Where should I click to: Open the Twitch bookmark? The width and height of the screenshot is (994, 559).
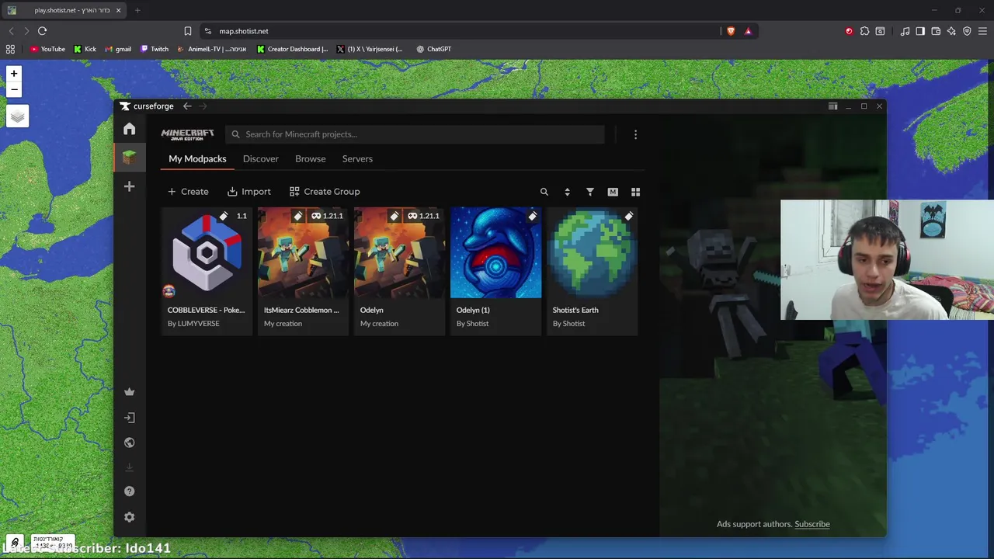155,49
